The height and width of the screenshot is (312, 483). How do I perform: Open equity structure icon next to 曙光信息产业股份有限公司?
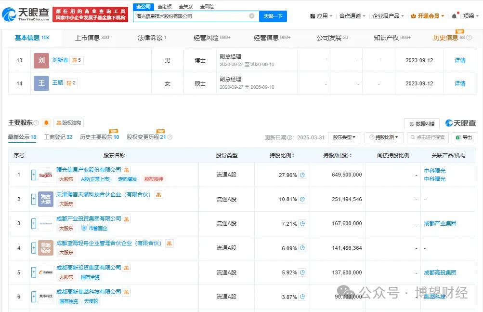click(126, 170)
